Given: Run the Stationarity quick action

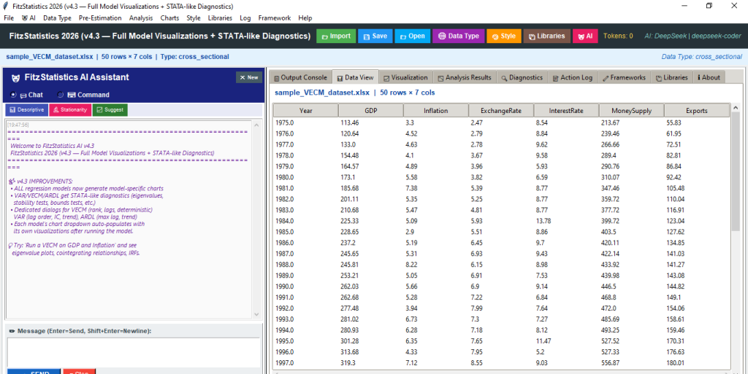Looking at the screenshot, I should [x=70, y=110].
